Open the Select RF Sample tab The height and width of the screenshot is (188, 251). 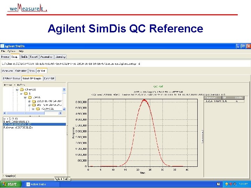click(32, 79)
